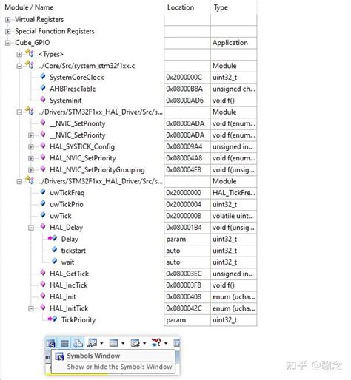The width and height of the screenshot is (351, 380).
Task: Show the Call Stack window icon
Action: [x=78, y=343]
